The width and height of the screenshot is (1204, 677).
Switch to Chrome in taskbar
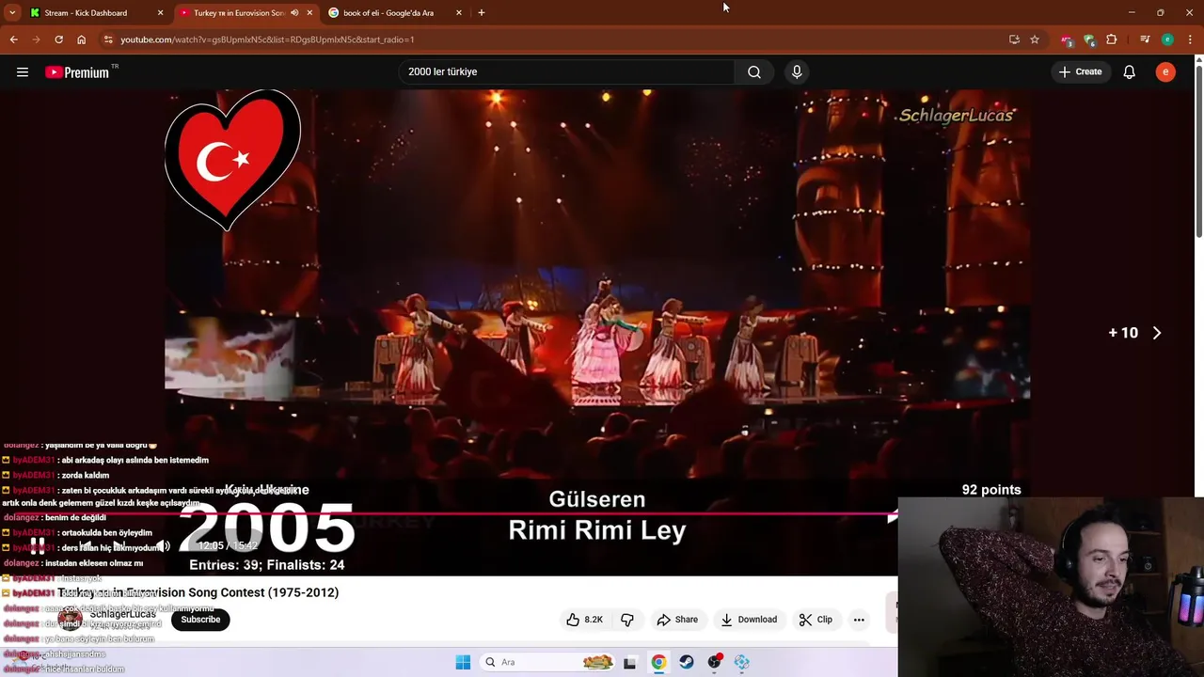pyautogui.click(x=658, y=662)
